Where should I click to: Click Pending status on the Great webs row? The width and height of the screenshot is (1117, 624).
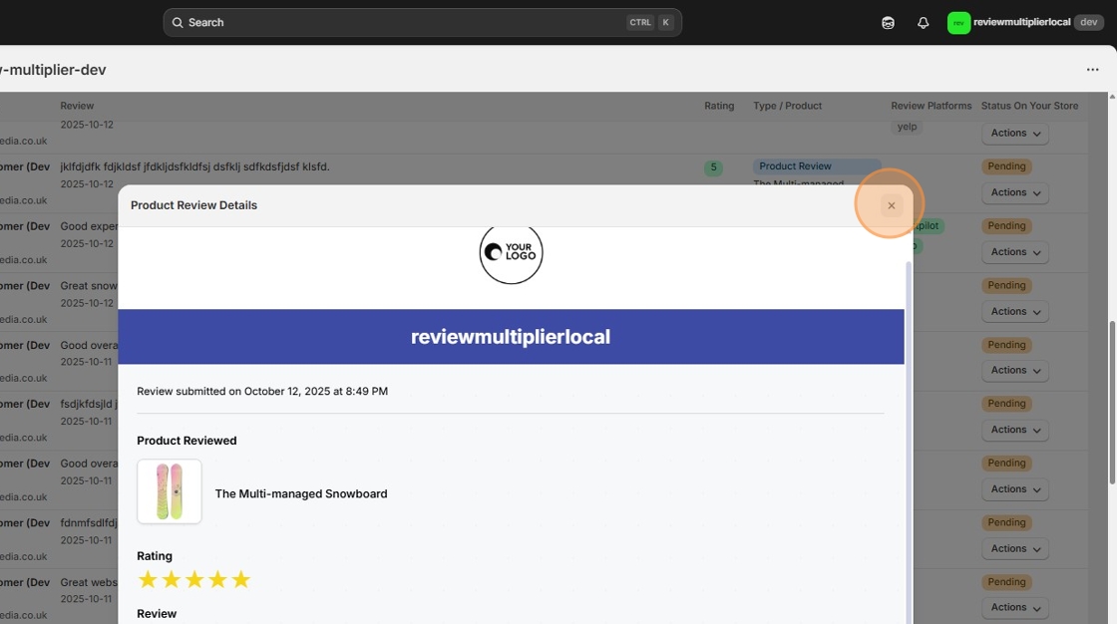click(x=1006, y=582)
